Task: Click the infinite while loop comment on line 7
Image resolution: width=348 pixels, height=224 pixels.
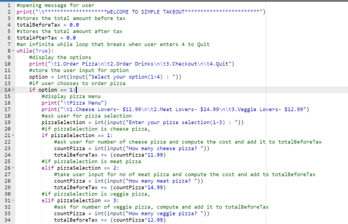Action: (x=113, y=44)
